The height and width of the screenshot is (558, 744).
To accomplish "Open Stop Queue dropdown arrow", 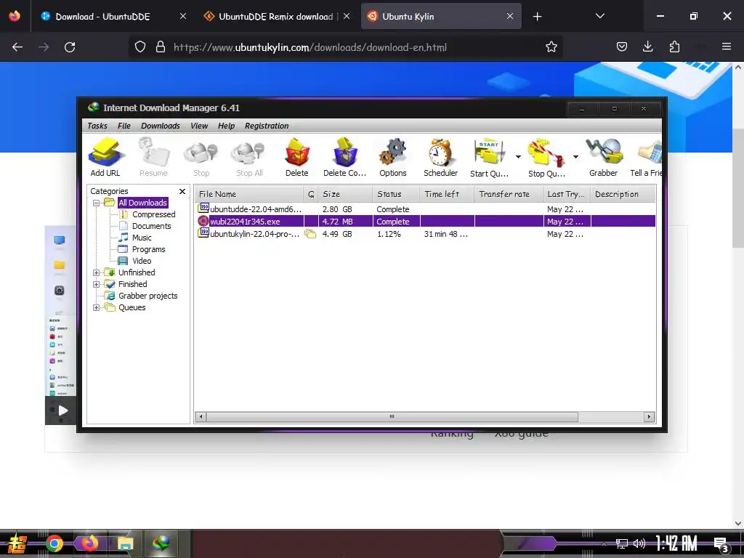I will click(575, 157).
